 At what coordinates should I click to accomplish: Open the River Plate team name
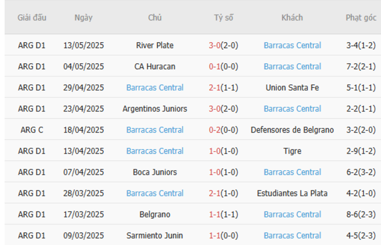[155, 45]
